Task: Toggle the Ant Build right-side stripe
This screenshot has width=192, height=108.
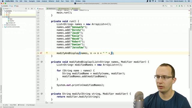Action: coord(191,12)
